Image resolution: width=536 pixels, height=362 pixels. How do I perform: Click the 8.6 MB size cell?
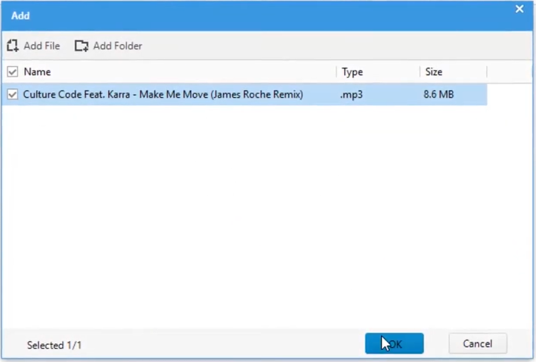[439, 95]
